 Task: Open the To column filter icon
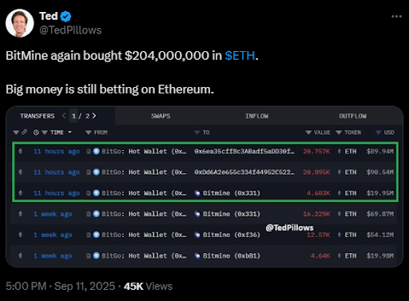[x=197, y=133]
